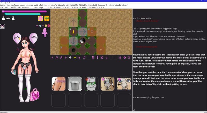This screenshot has width=207, height=113.
Task: Click the spiral staircase on the map
Action: point(83,41)
